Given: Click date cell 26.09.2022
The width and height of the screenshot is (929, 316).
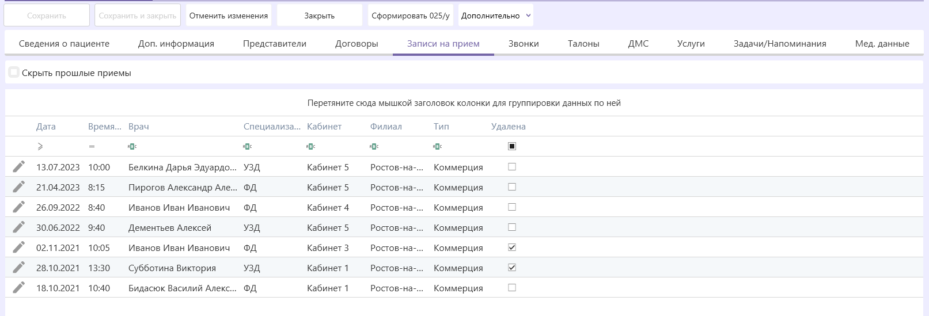Looking at the screenshot, I should click(58, 208).
